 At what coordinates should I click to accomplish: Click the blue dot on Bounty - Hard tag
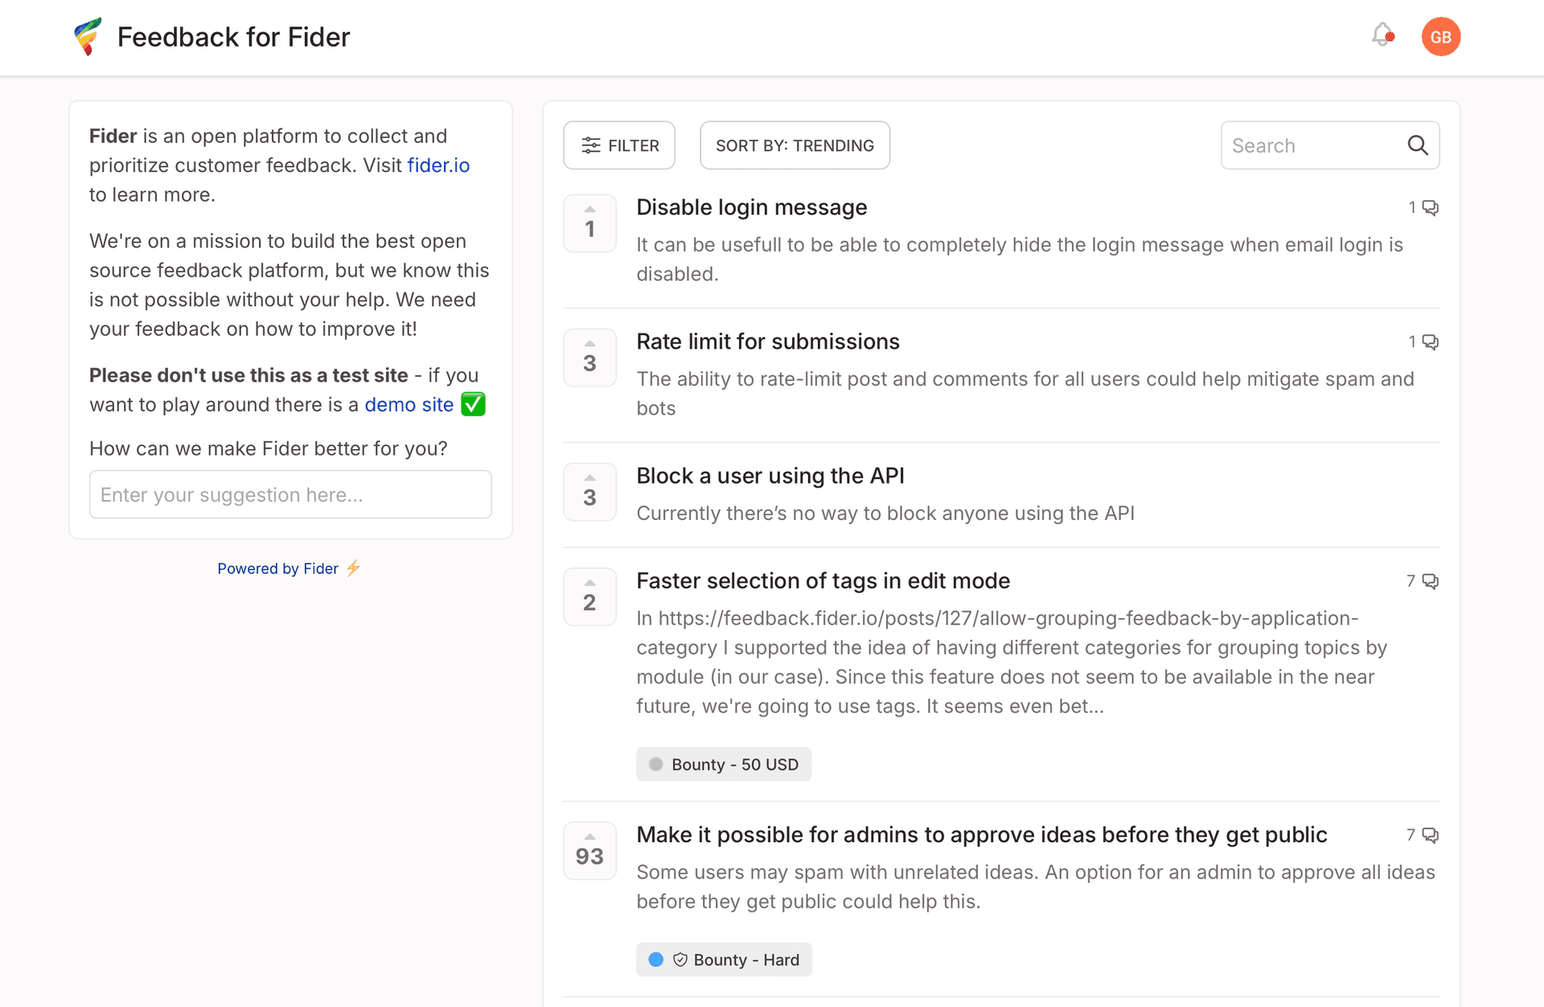[655, 960]
